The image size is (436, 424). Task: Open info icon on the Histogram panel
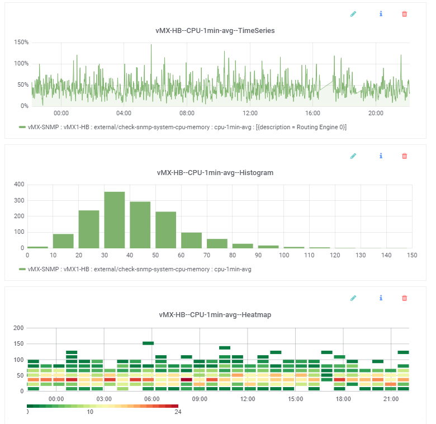pyautogui.click(x=381, y=156)
